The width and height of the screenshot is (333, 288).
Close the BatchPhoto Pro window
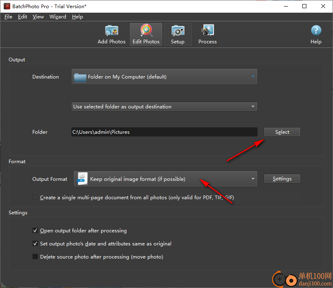[323, 6]
